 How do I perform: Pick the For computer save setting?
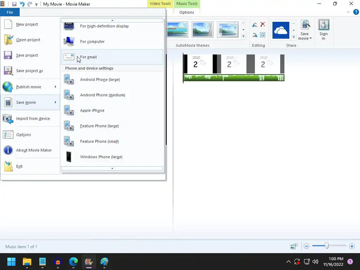112,41
